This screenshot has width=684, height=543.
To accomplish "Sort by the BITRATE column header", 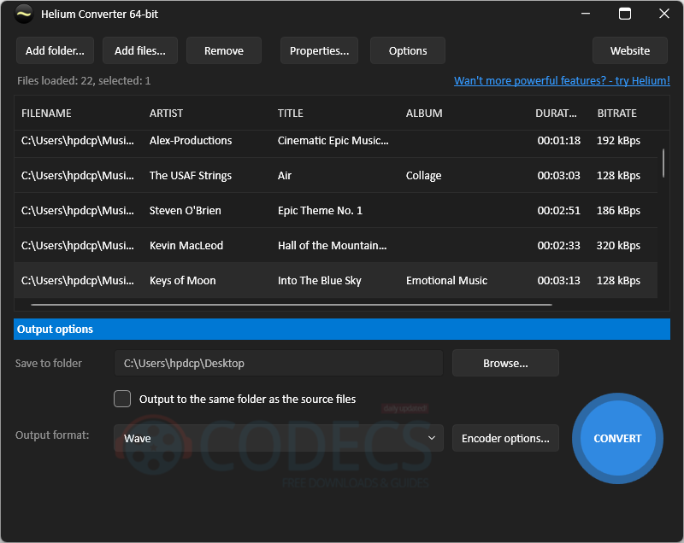I will click(616, 114).
